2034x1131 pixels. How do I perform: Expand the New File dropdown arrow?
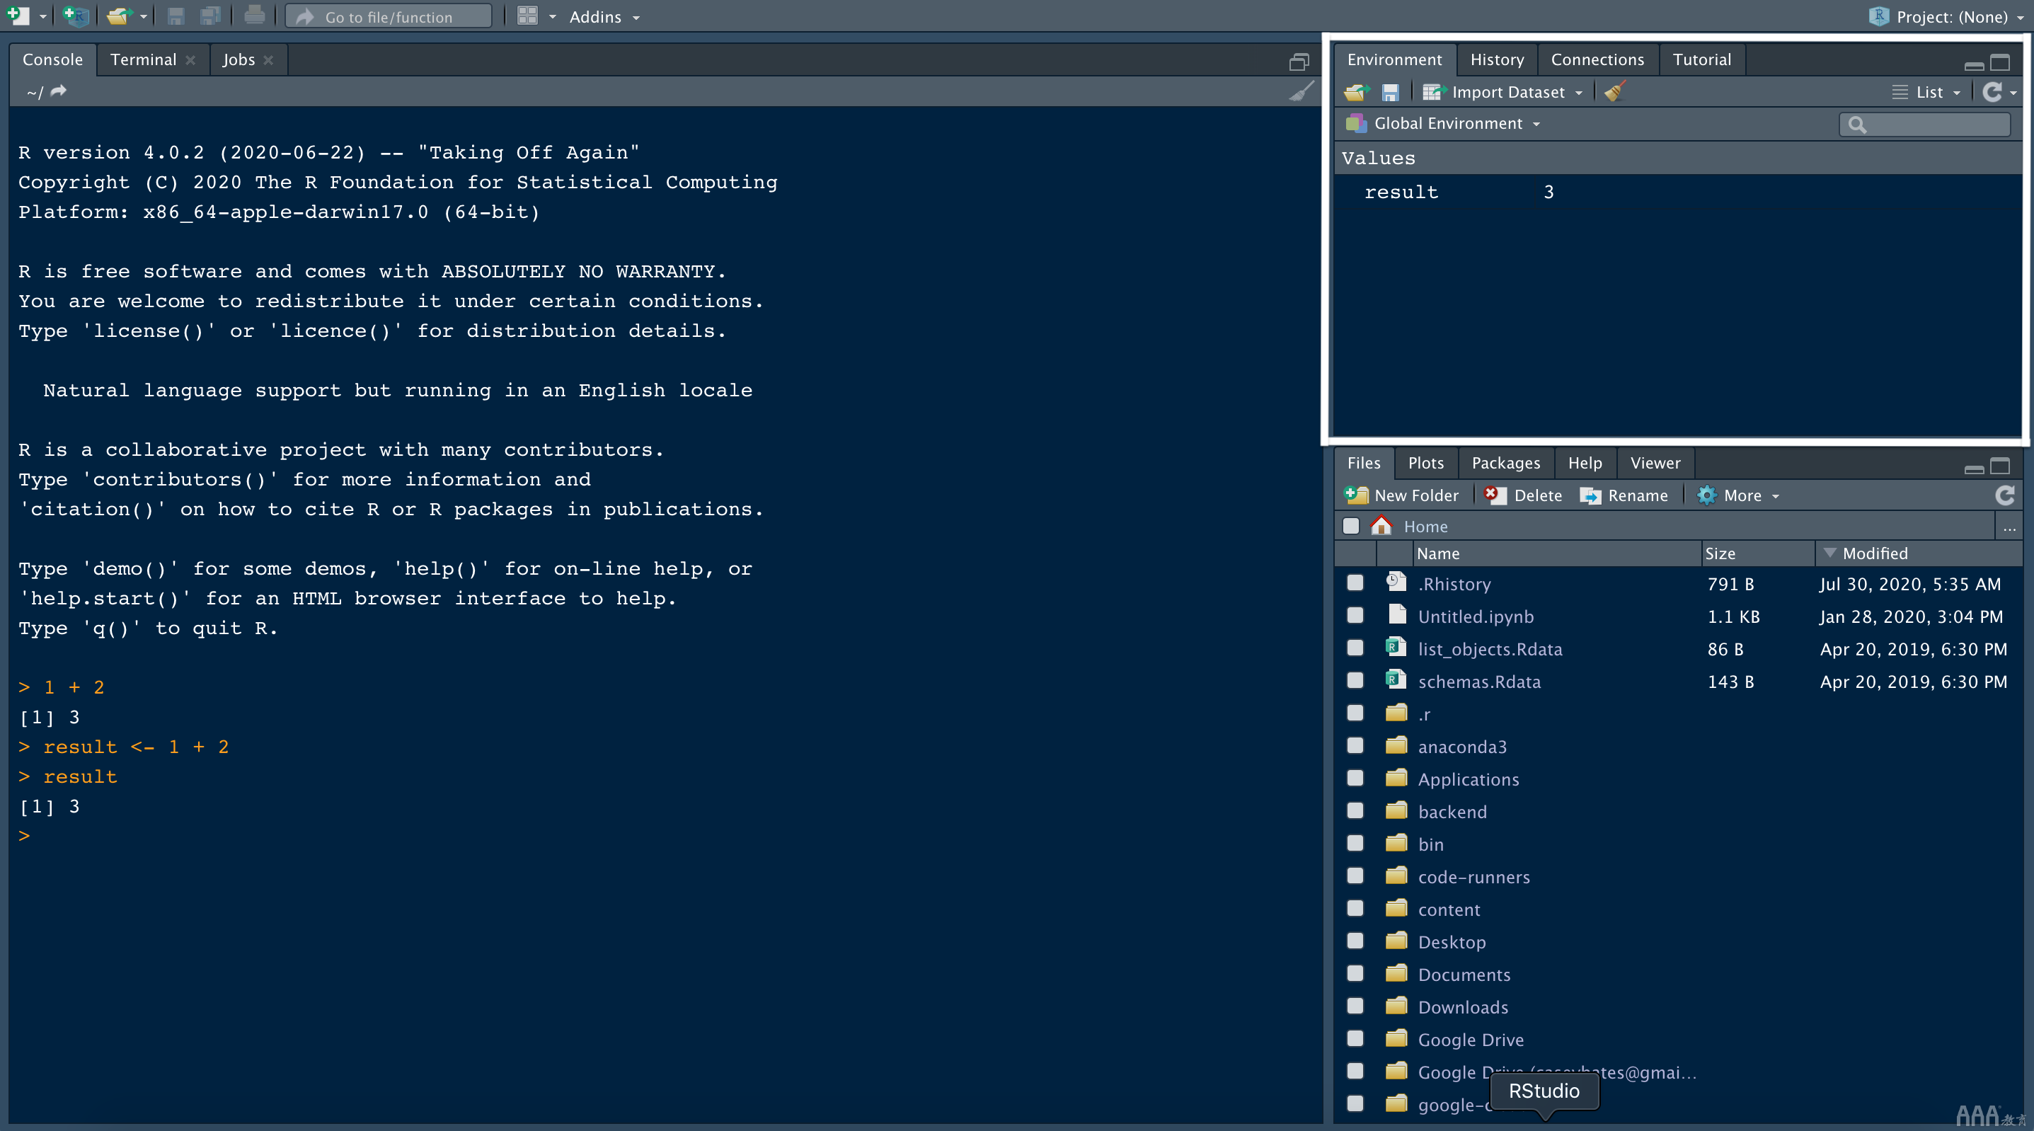pos(42,16)
